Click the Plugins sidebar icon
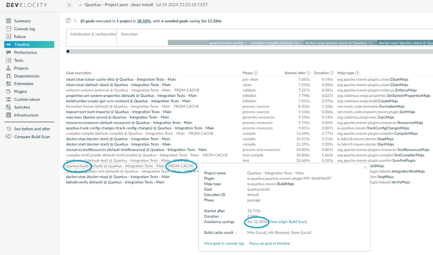433x255 pixels. (9, 92)
